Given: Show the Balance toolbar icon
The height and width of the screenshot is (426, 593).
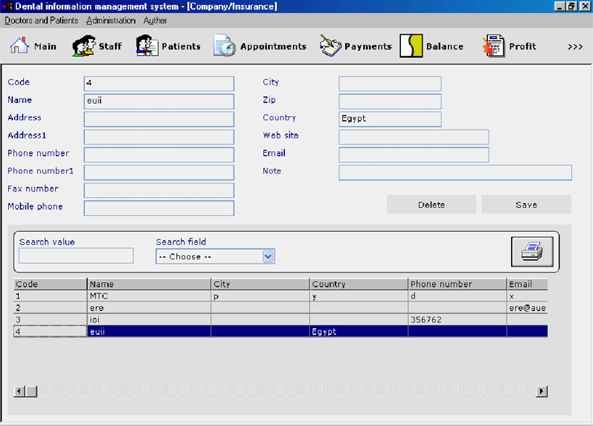Looking at the screenshot, I should (411, 46).
